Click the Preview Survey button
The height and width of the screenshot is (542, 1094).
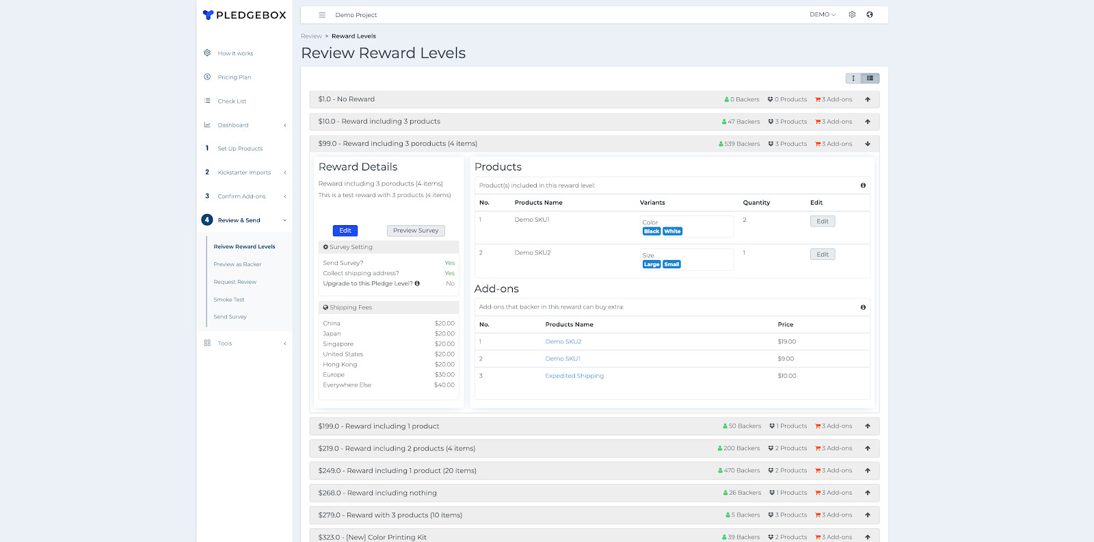pos(416,231)
